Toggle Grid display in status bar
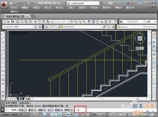158x117 pixels. [40, 114]
